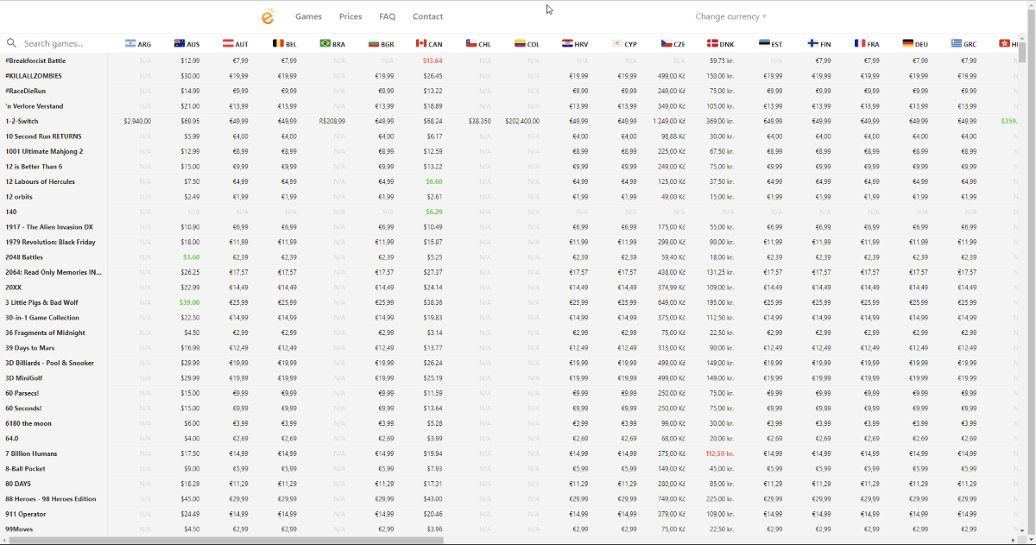Select the CZE flag column header
The image size is (1036, 545).
pos(673,44)
